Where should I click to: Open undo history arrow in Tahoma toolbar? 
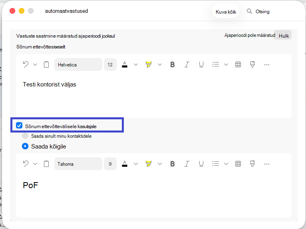(x=35, y=164)
